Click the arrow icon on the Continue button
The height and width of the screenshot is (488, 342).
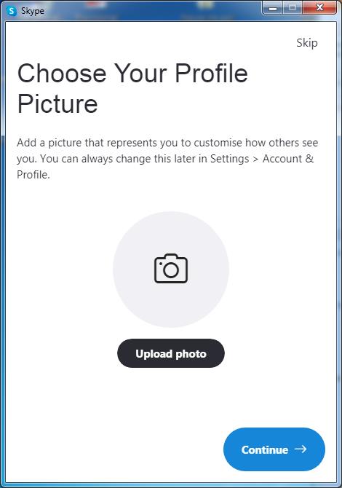coord(301,449)
